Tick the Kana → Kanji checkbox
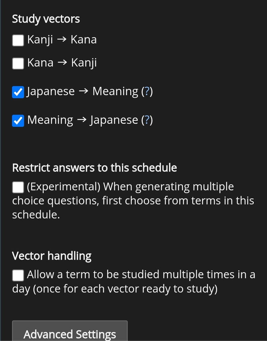The image size is (267, 341). [18, 63]
